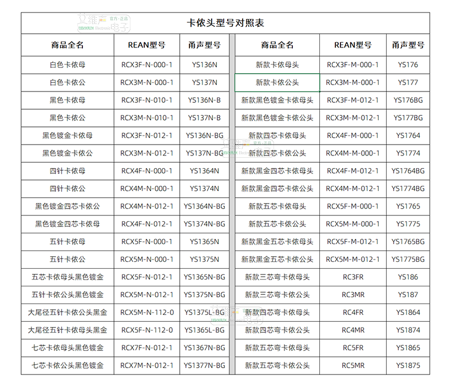The width and height of the screenshot is (452, 387).
Task: Click the cell 大尾径五针卡侬母头黑金
Action: 68,330
